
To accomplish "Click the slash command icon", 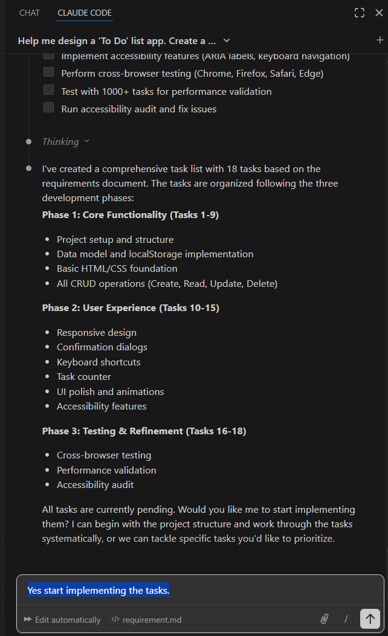I will point(346,618).
